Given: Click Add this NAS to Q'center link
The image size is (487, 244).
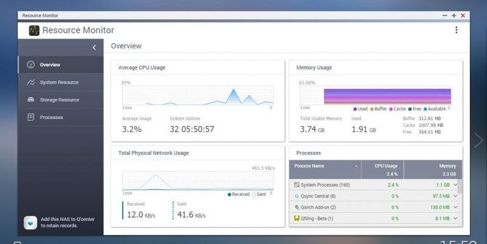Looking at the screenshot, I should click(x=68, y=222).
